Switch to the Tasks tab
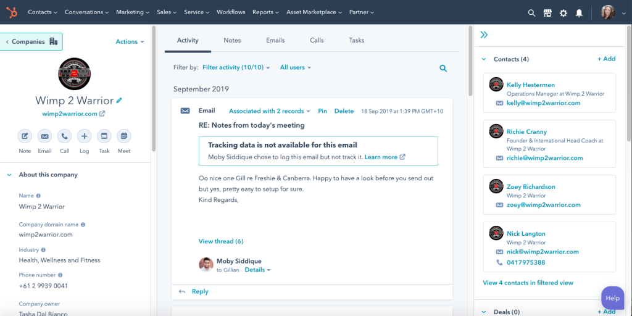 click(x=357, y=40)
